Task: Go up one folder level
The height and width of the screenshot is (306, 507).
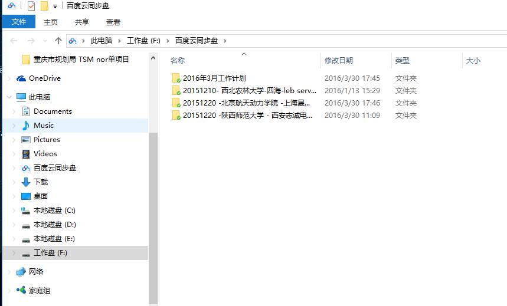Action: click(x=58, y=41)
